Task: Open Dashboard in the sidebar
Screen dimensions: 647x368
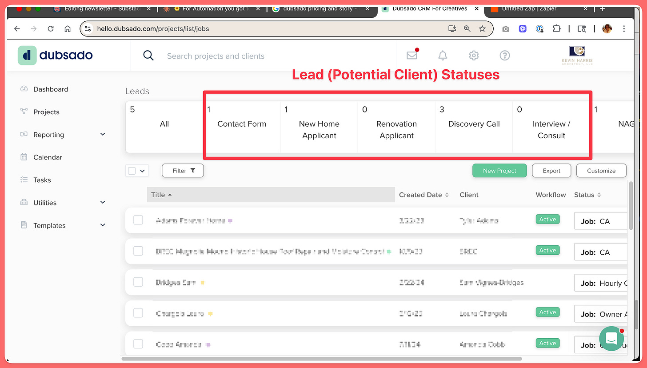Action: [51, 89]
